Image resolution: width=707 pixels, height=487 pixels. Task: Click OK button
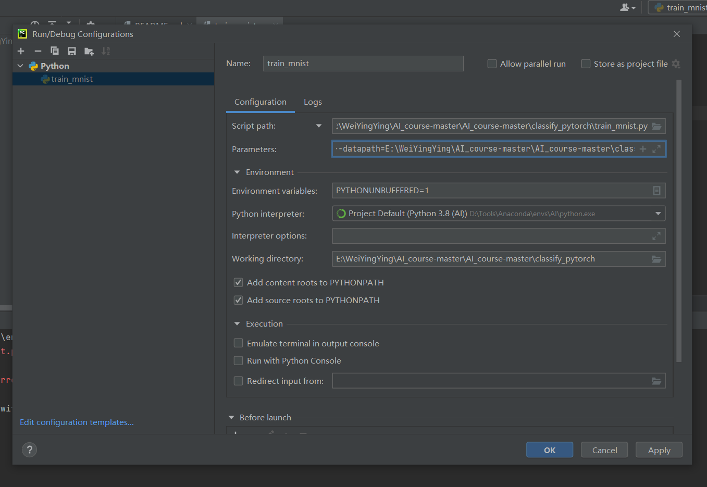point(550,450)
